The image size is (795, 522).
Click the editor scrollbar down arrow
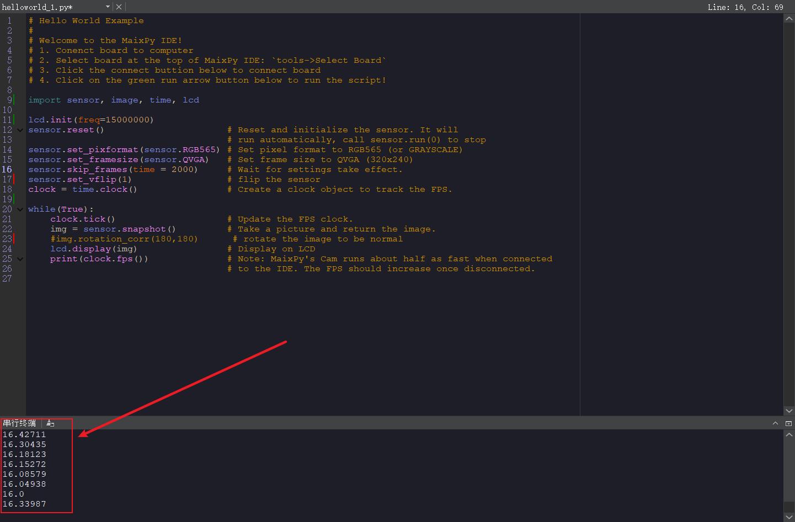coord(789,411)
